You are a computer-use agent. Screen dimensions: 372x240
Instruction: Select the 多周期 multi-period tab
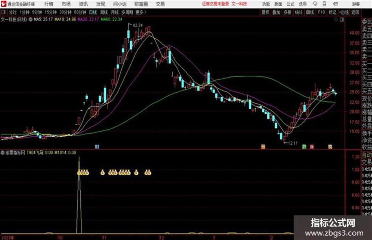point(127,12)
